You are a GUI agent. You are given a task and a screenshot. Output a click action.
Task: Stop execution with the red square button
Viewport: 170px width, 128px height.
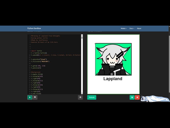pyautogui.click(x=137, y=97)
